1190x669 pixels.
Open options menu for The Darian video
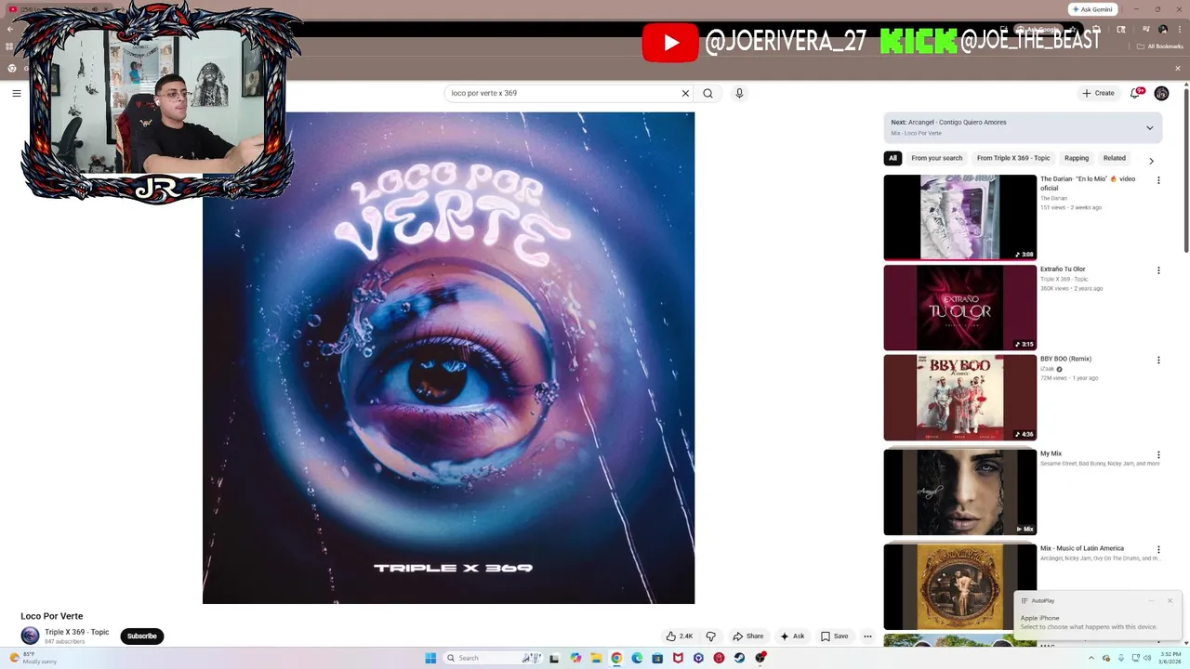coord(1158,180)
